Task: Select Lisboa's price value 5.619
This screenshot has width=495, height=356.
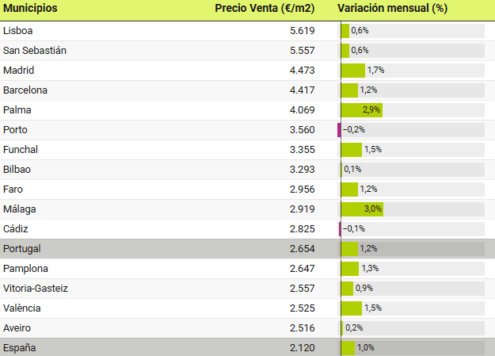Action: point(303,30)
